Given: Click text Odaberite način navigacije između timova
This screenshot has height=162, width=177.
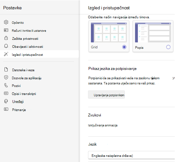Looking at the screenshot, I should [119, 17].
